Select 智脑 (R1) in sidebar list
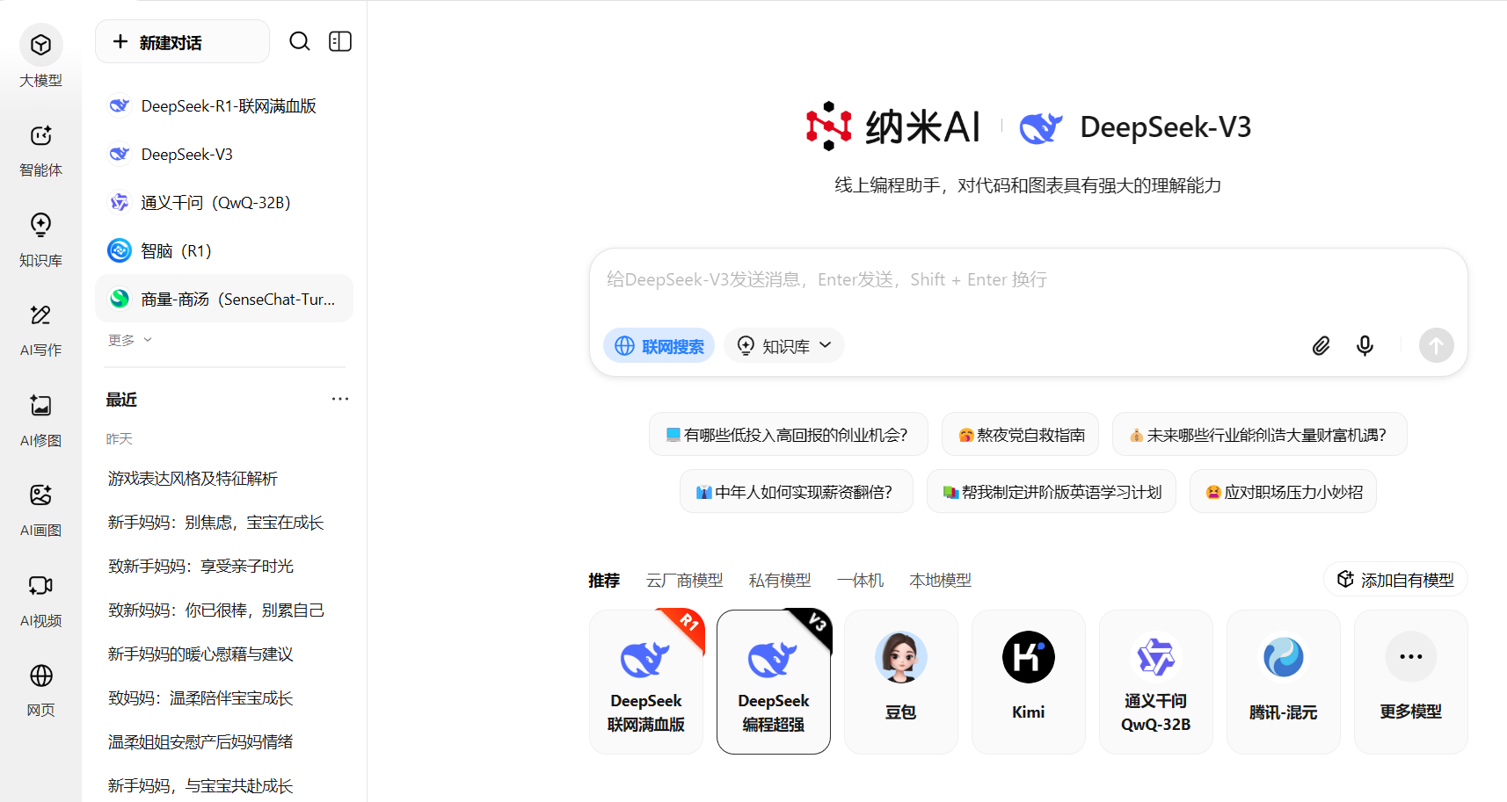This screenshot has height=802, width=1507. click(x=224, y=250)
